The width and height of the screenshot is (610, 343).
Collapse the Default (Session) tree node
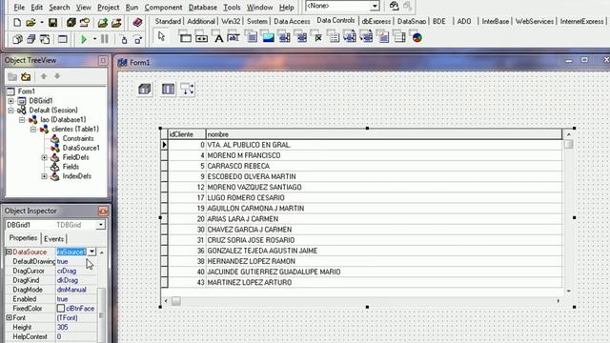click(10, 111)
